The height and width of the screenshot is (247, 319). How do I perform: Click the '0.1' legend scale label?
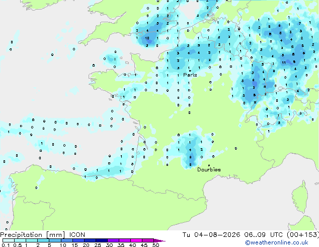[6, 245]
